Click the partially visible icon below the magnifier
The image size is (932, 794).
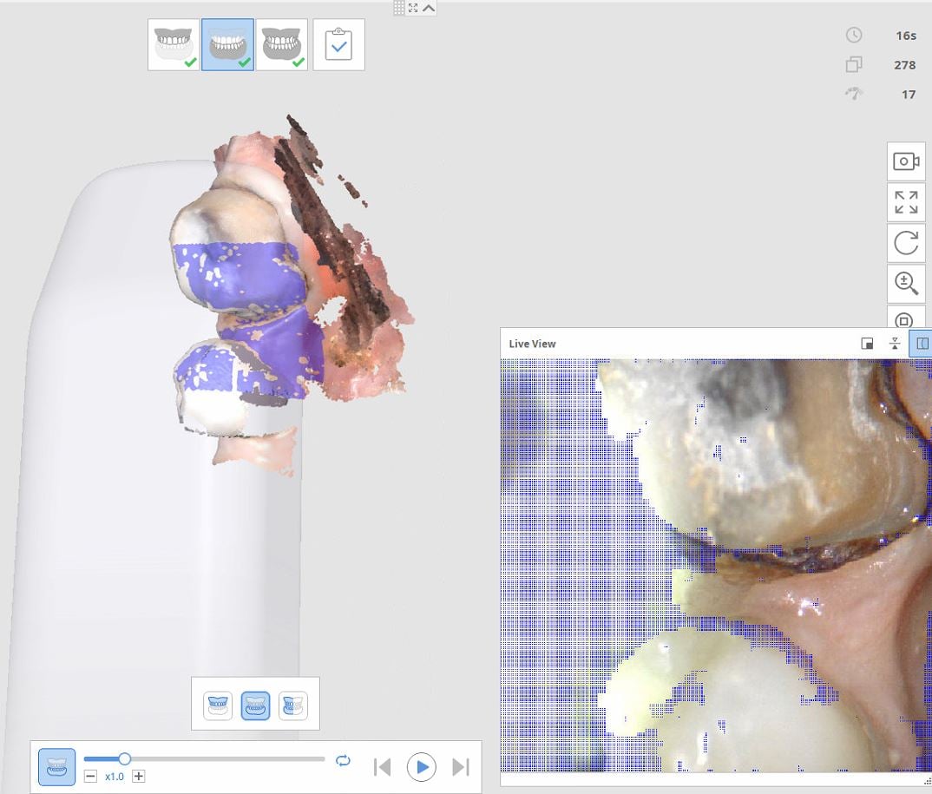coord(906,318)
